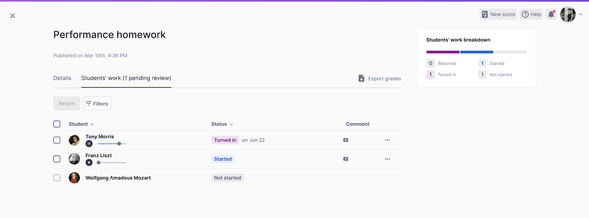
Task: Click the Export grades icon
Action: point(361,79)
